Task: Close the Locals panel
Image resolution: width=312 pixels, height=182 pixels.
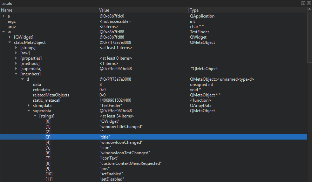Action: pyautogui.click(x=308, y=3)
